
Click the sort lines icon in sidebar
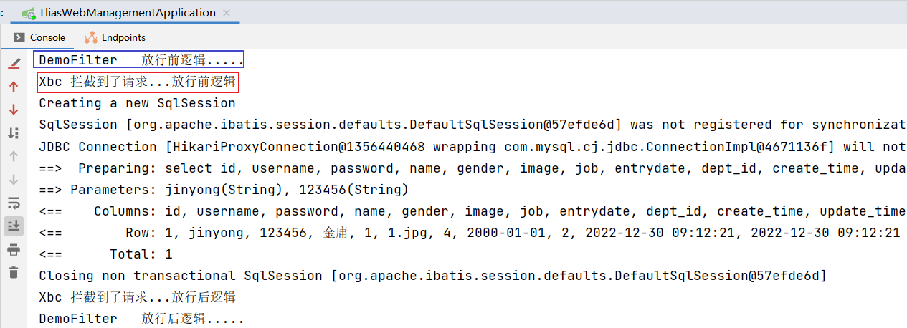tap(14, 132)
